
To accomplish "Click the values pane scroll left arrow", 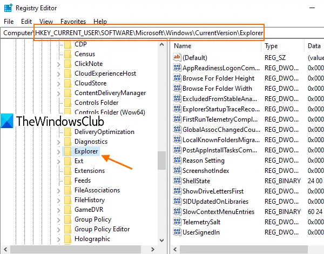I will pos(175,249).
